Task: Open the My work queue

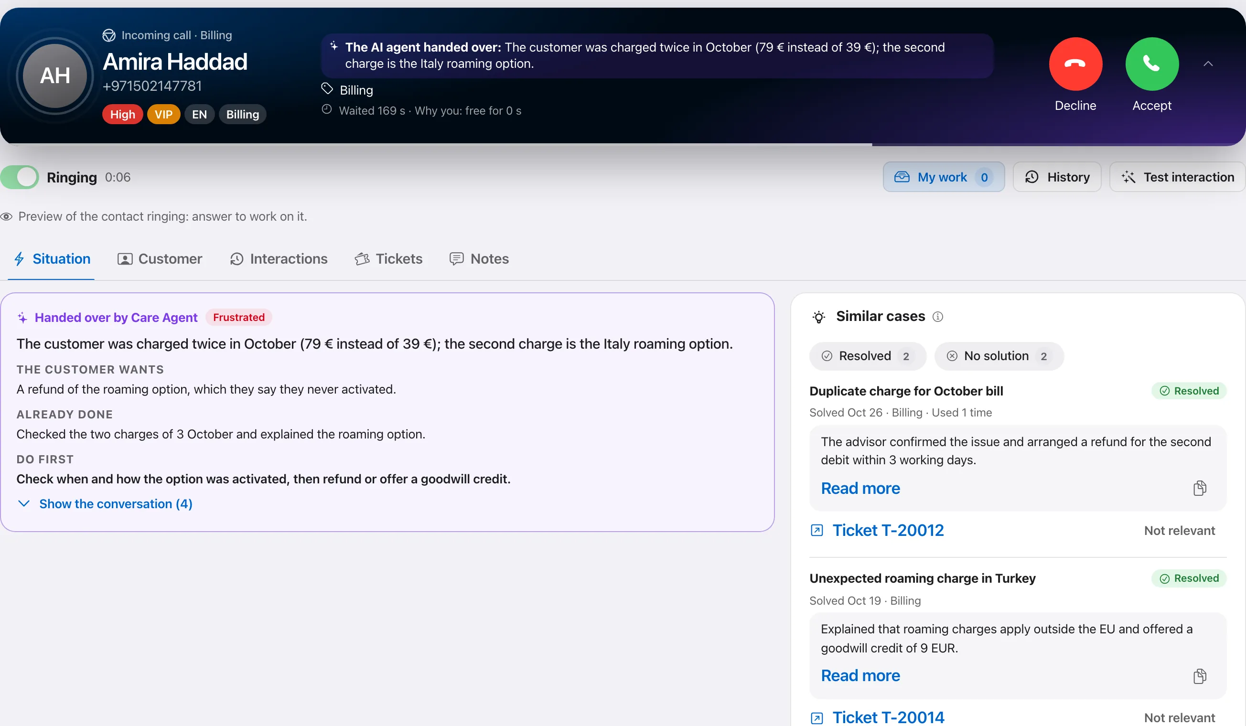Action: (944, 177)
